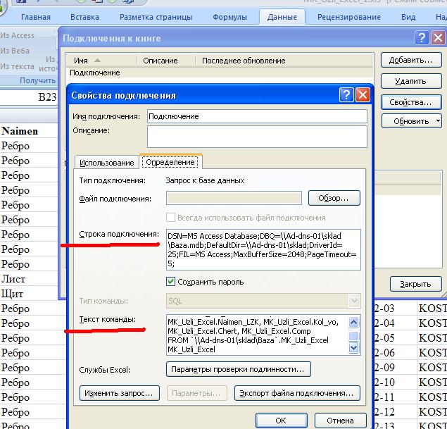Click the Текст команды scrollbar thumb

tap(354, 336)
